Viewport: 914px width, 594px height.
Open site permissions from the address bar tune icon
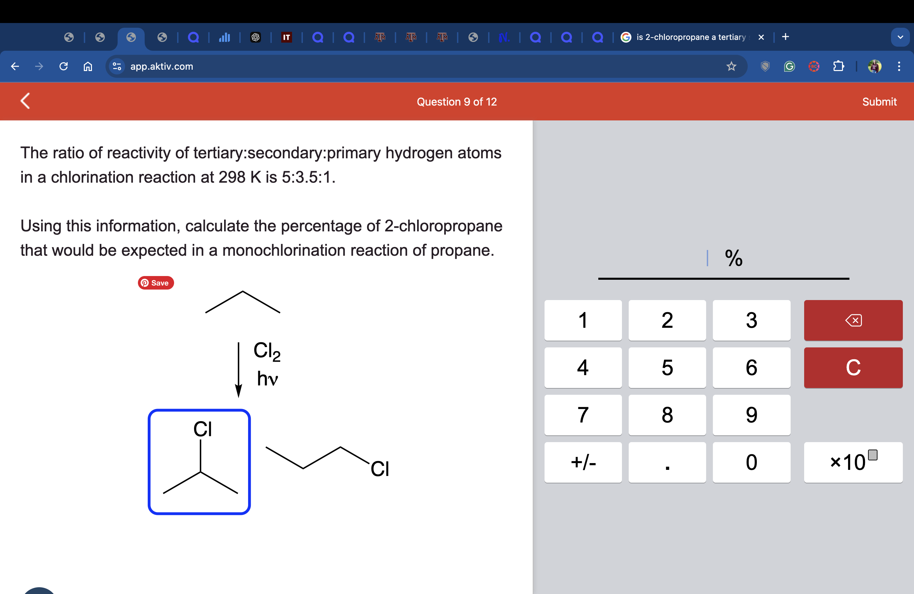(116, 66)
